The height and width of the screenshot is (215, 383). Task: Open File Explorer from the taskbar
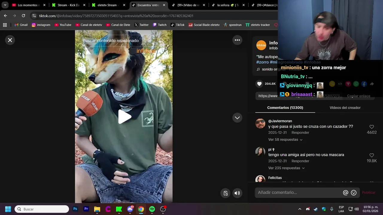(x=97, y=209)
